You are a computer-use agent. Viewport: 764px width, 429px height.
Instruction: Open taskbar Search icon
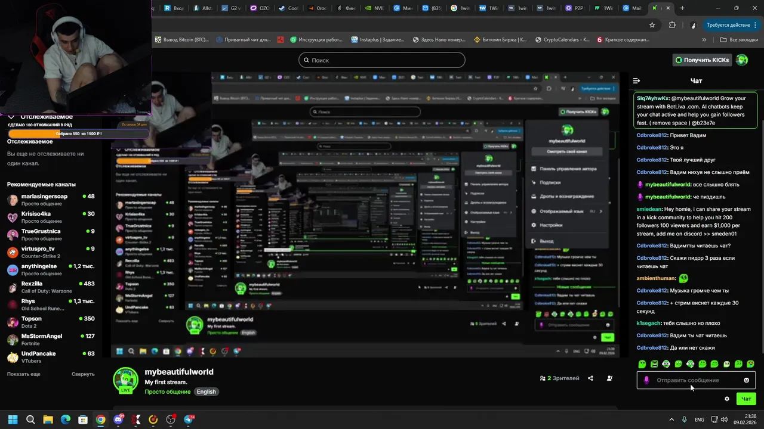30,419
